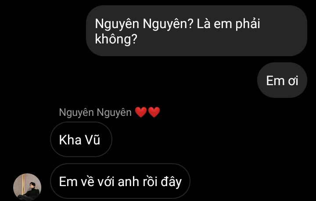The width and height of the screenshot is (316, 201).
Task: Click the word 'Là' in first message
Action: click(x=204, y=24)
